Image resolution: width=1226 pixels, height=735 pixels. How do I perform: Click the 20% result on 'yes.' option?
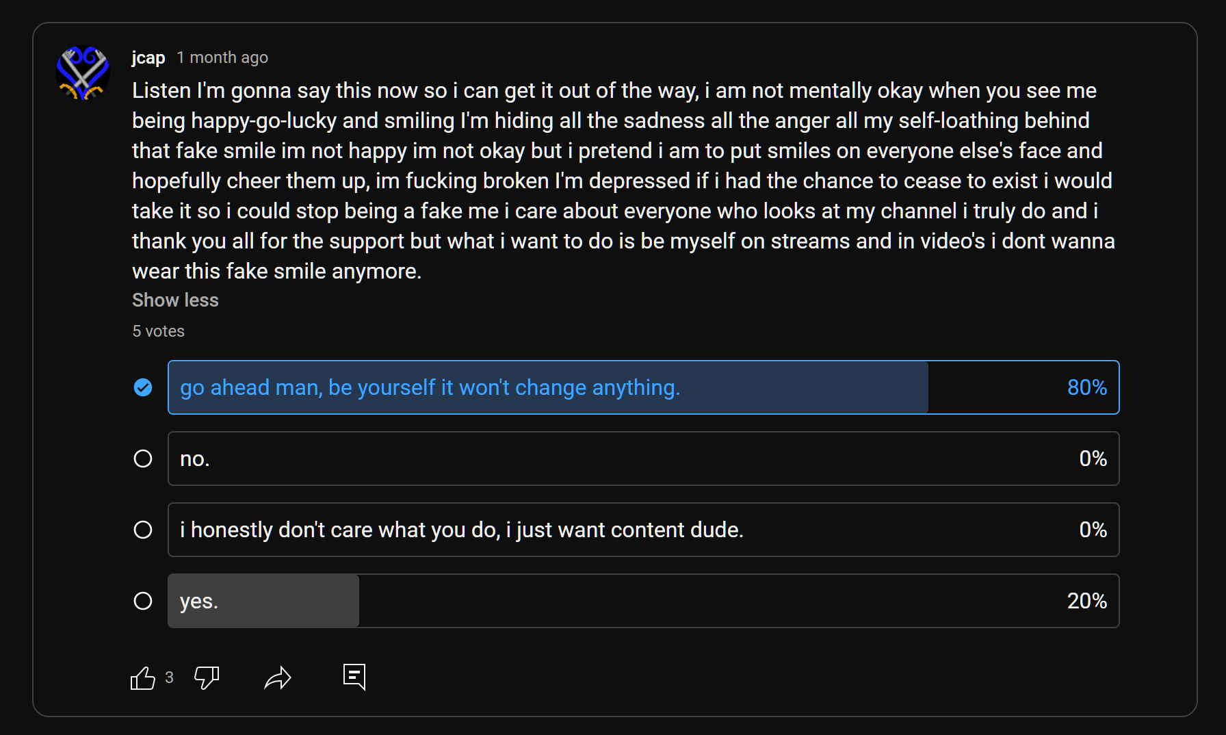coord(1087,601)
